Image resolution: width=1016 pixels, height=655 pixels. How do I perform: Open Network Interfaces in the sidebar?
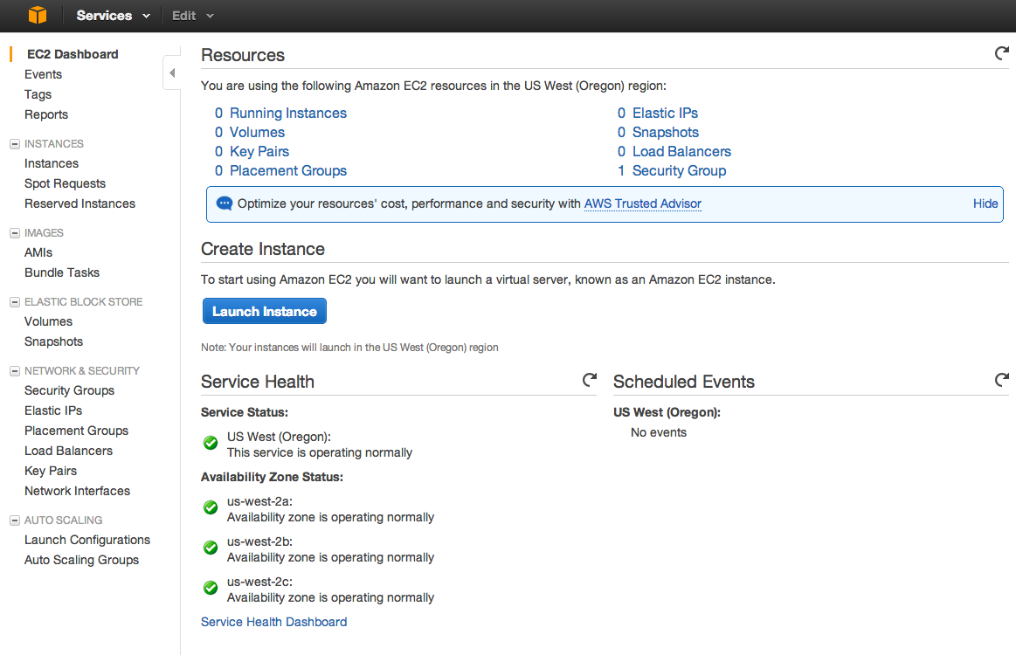pyautogui.click(x=77, y=491)
